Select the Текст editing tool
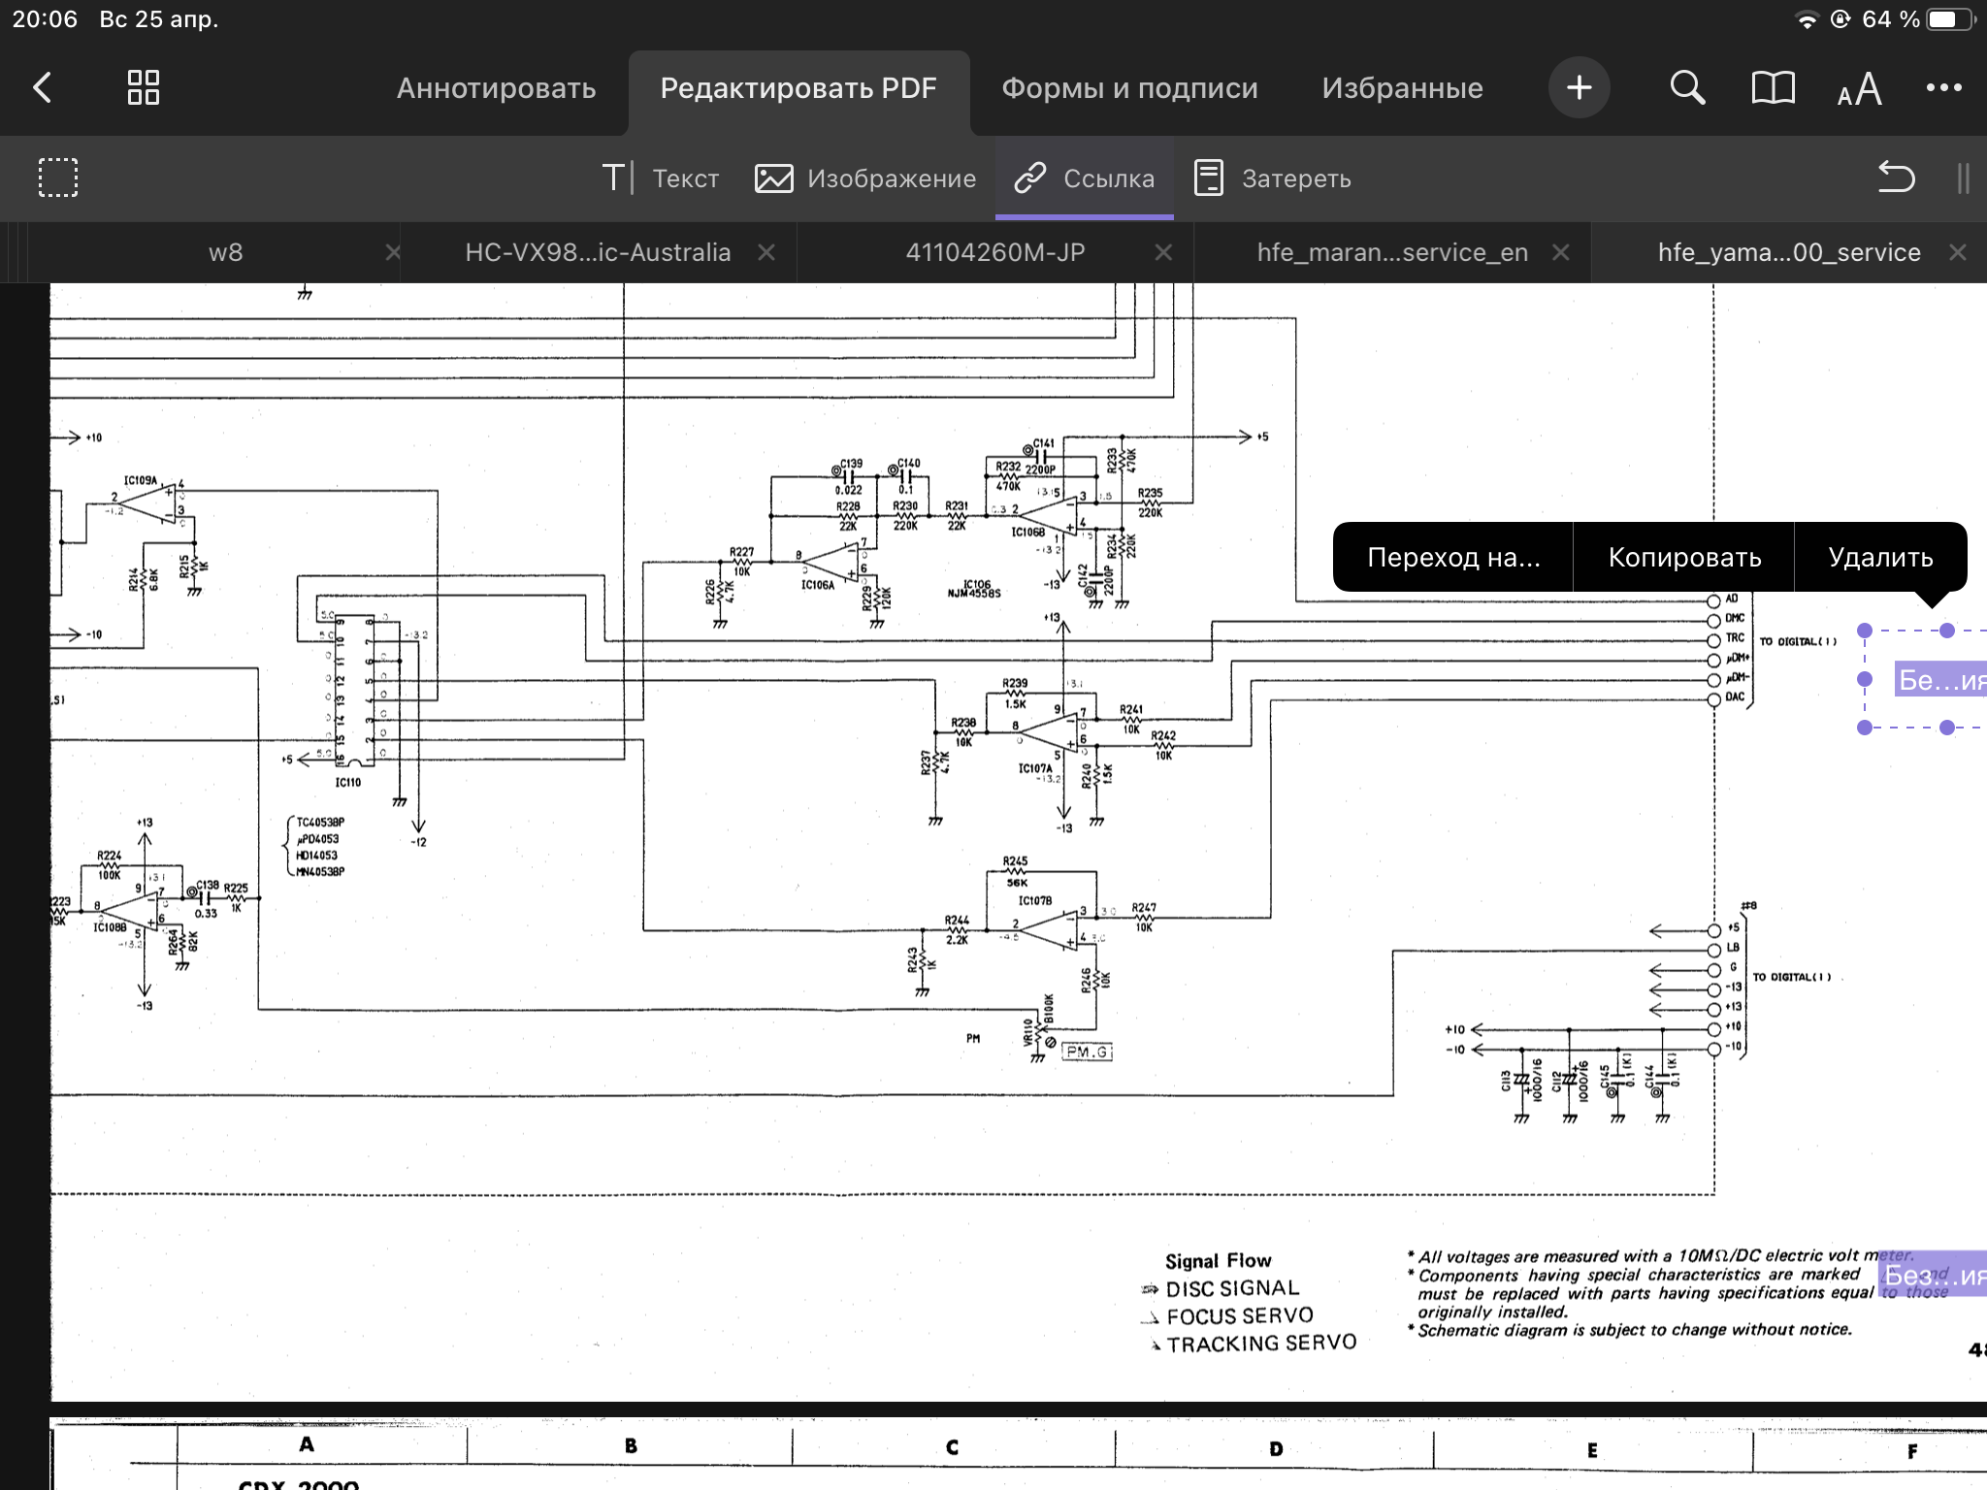The width and height of the screenshot is (1987, 1490). click(661, 178)
